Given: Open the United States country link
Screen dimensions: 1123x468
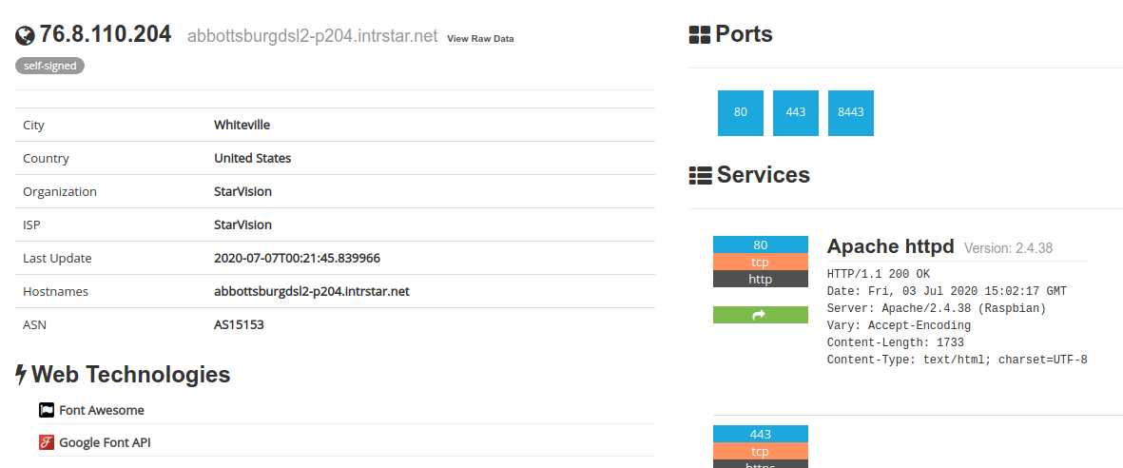Looking at the screenshot, I should [252, 159].
